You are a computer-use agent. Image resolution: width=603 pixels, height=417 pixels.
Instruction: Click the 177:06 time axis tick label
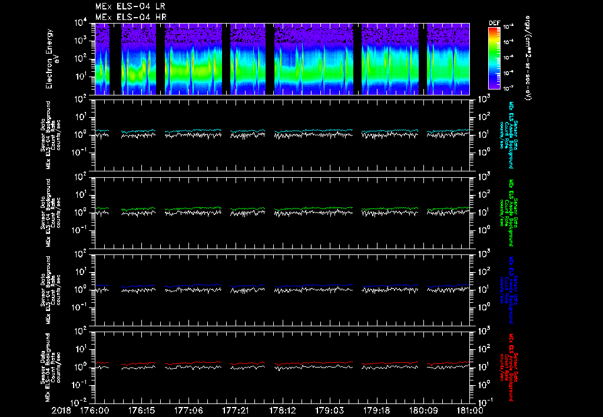[x=188, y=410]
